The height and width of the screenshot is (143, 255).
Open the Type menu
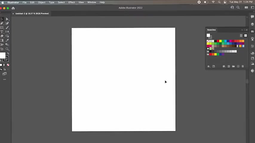52,2
